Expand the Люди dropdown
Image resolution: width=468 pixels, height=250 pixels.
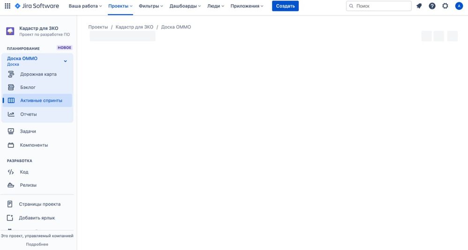pos(215,6)
